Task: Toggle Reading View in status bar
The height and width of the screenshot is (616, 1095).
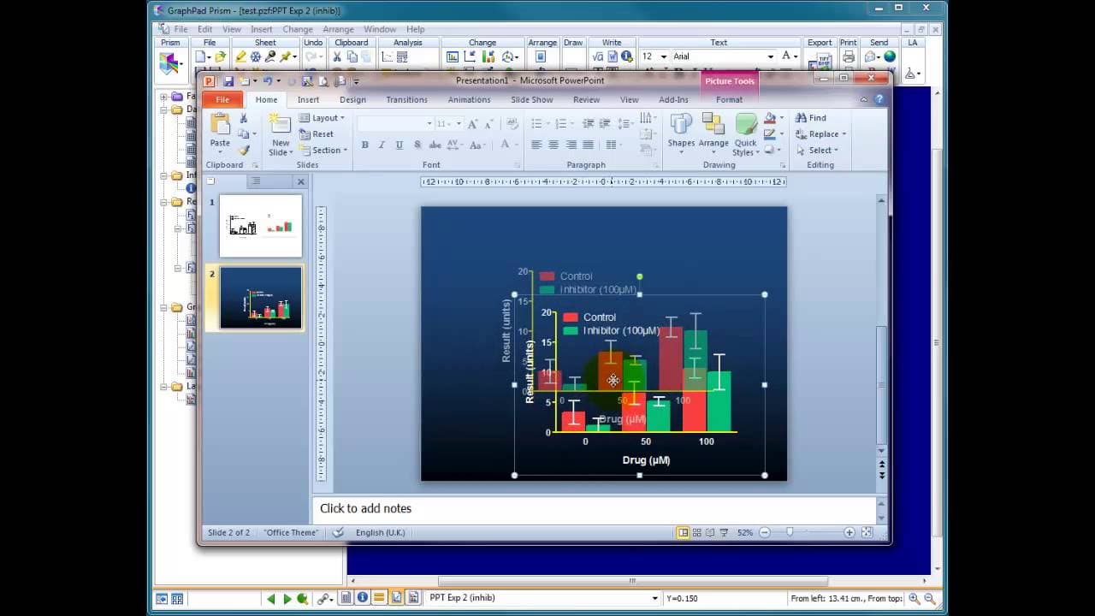Action: point(710,532)
